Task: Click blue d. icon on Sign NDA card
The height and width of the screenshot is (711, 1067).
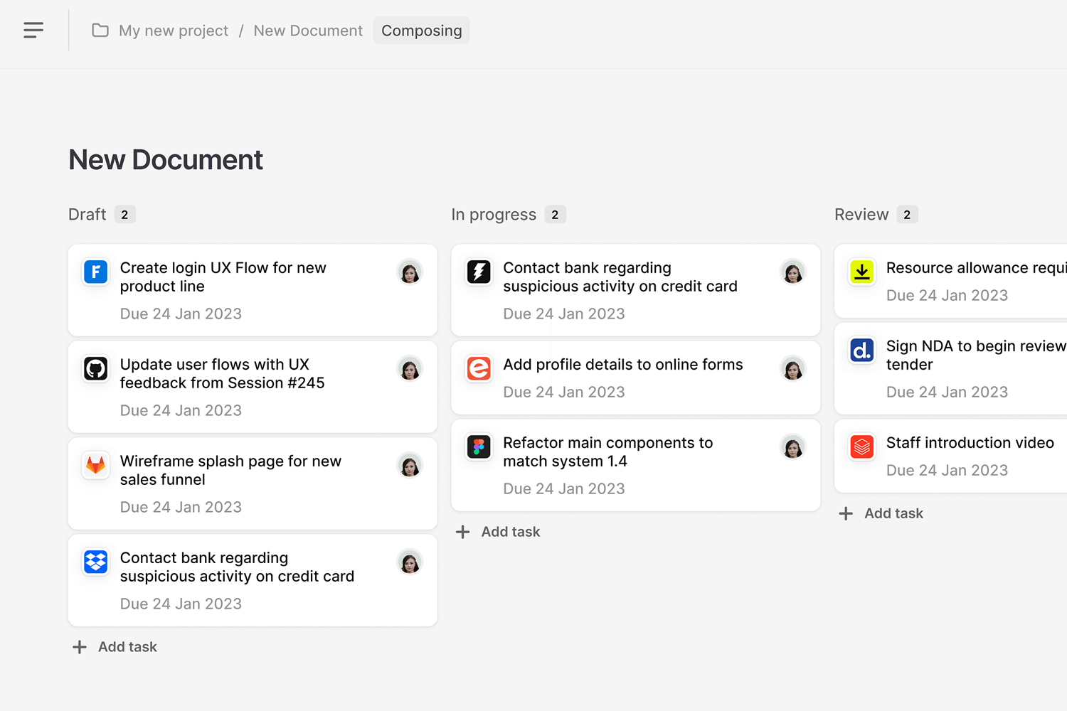Action: point(862,350)
